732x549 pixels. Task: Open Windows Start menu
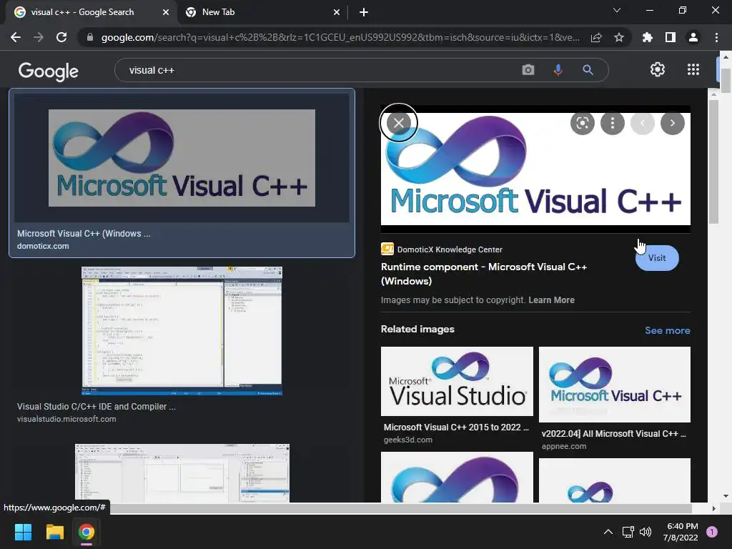[23, 532]
